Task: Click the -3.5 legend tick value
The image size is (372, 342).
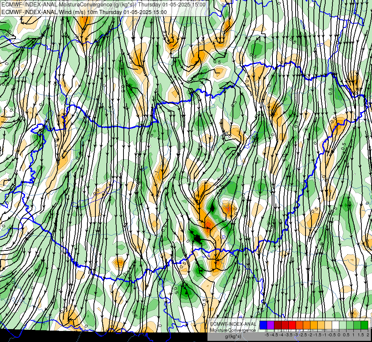Action: [x=288, y=335]
